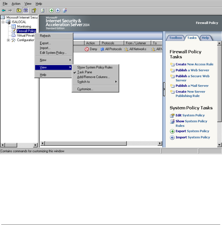Select the Monitoring node in the tree

[24, 26]
